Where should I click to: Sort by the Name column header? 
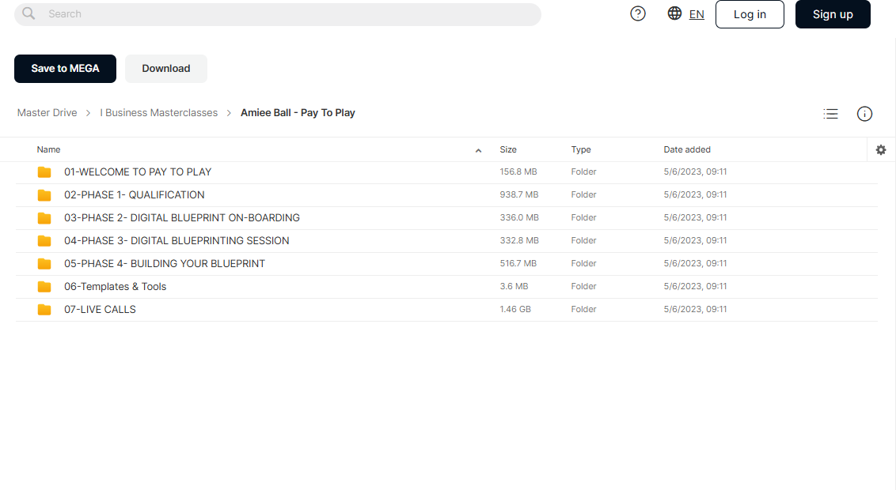point(48,149)
